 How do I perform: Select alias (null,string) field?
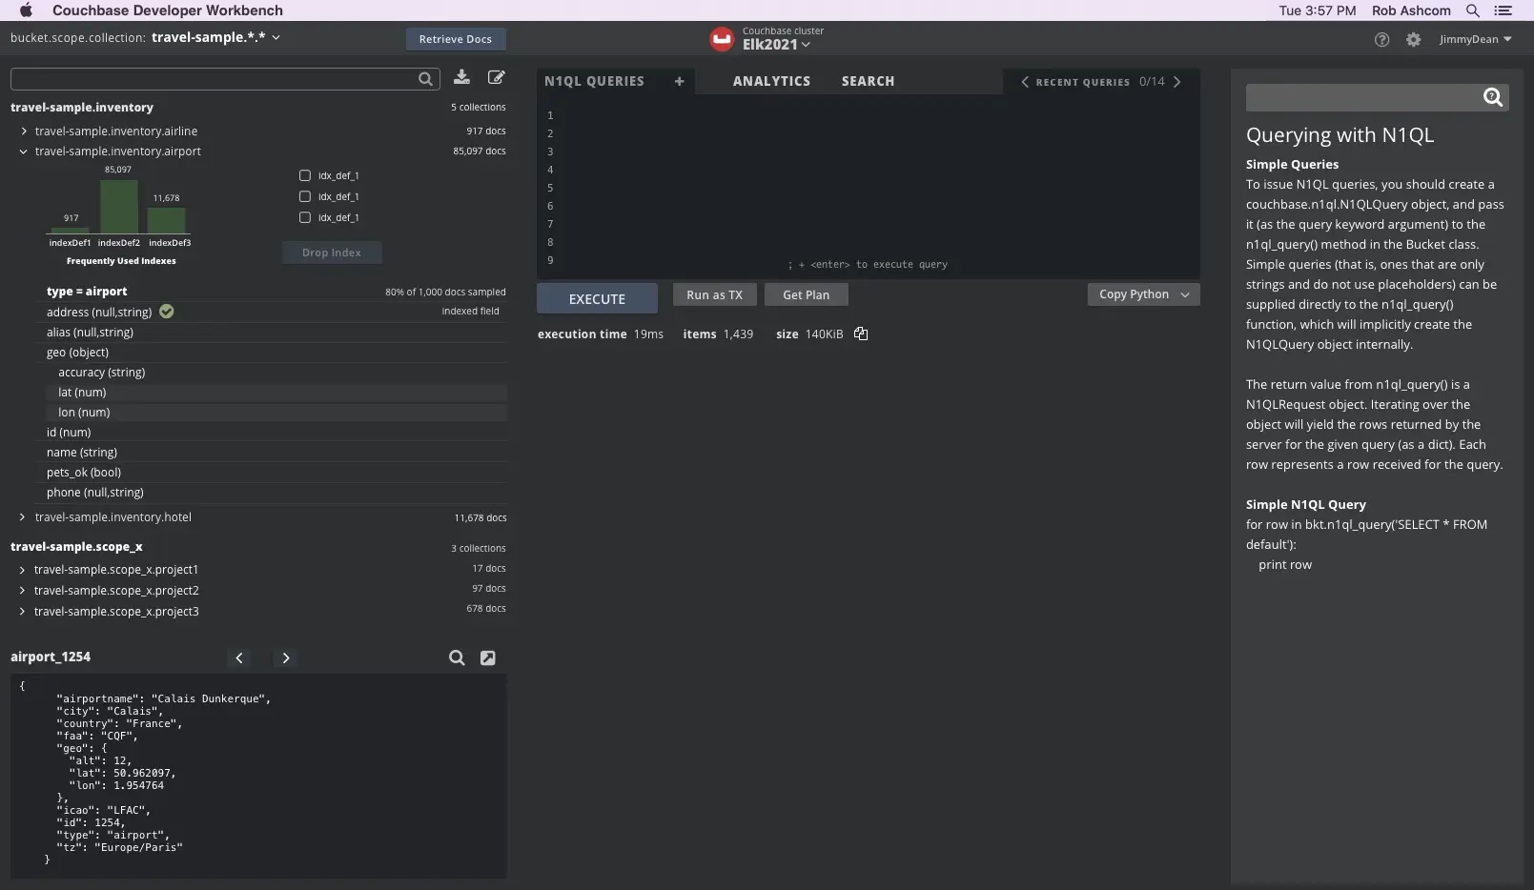(x=90, y=333)
